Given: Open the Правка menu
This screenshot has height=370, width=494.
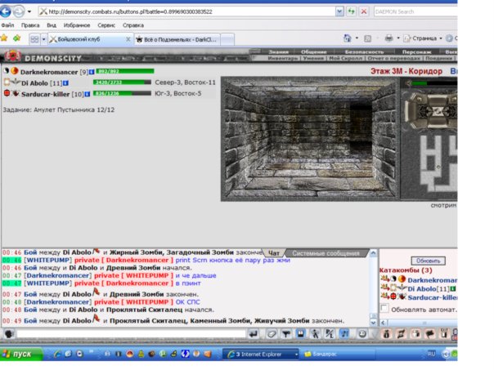Looking at the screenshot, I should (x=30, y=25).
